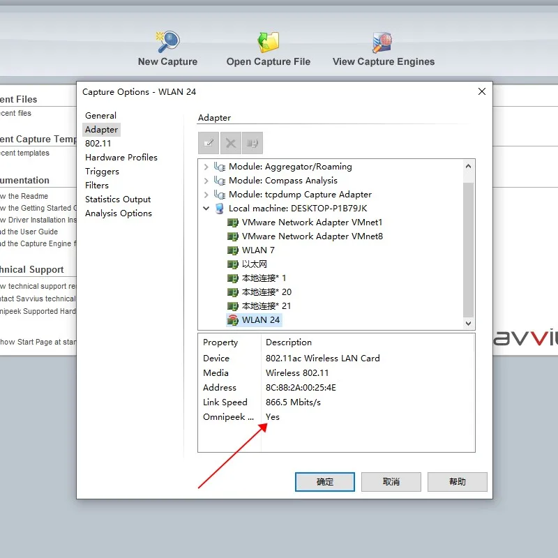The image size is (558, 558).
Task: Expand the tcpdump Capture Adapter node
Action: coord(206,195)
